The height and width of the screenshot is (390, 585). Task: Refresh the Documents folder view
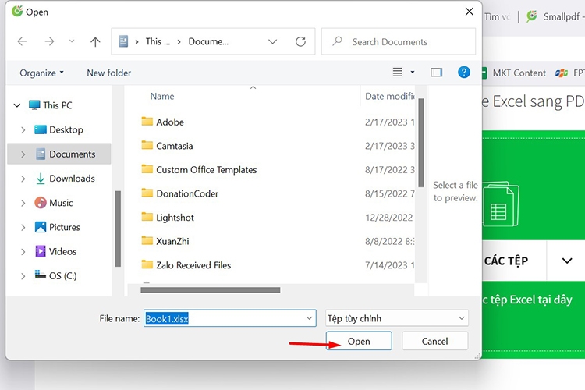tap(300, 41)
